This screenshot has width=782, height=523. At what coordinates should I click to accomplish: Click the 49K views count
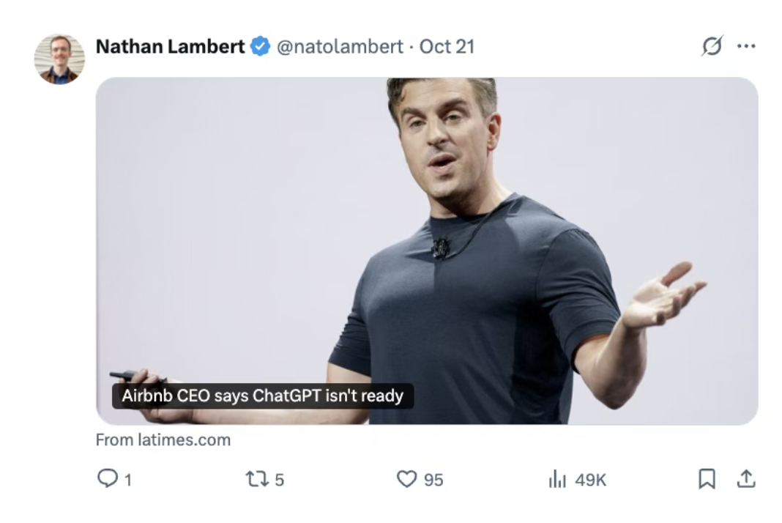590,481
